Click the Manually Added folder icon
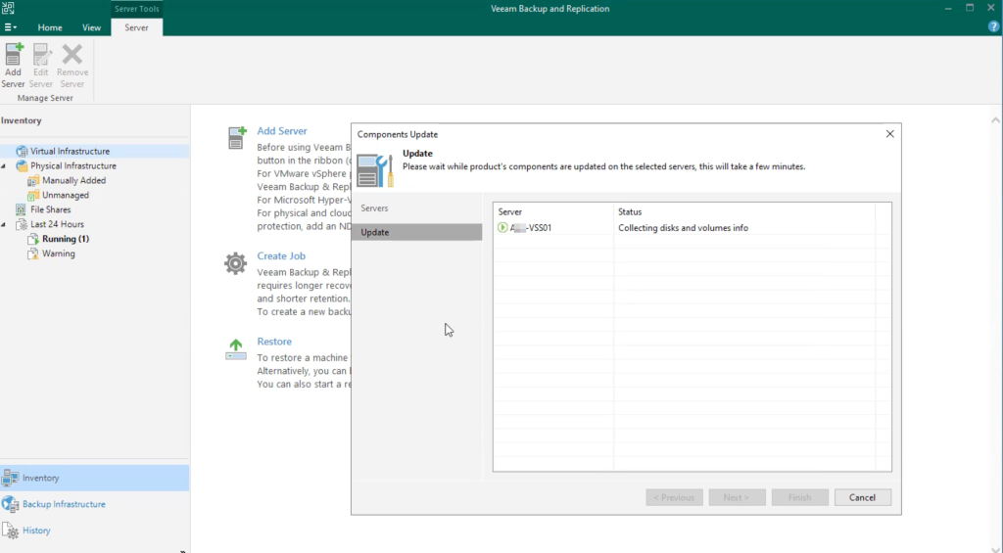Image resolution: width=1003 pixels, height=553 pixels. tap(32, 181)
